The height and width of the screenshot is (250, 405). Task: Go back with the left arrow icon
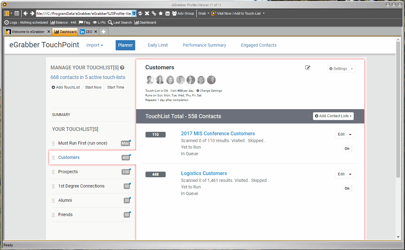[25, 13]
